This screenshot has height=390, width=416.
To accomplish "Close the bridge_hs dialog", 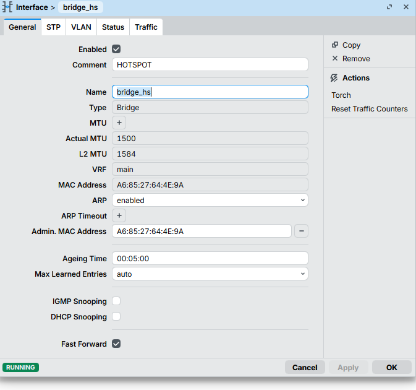I will point(406,7).
